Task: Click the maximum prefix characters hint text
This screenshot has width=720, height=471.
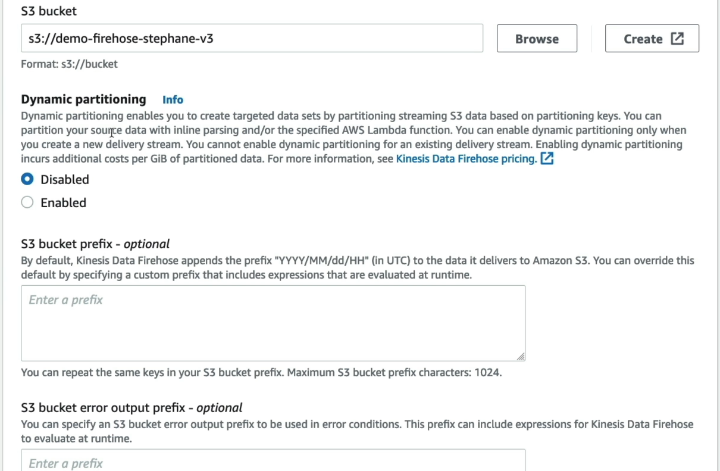Action: pos(261,373)
